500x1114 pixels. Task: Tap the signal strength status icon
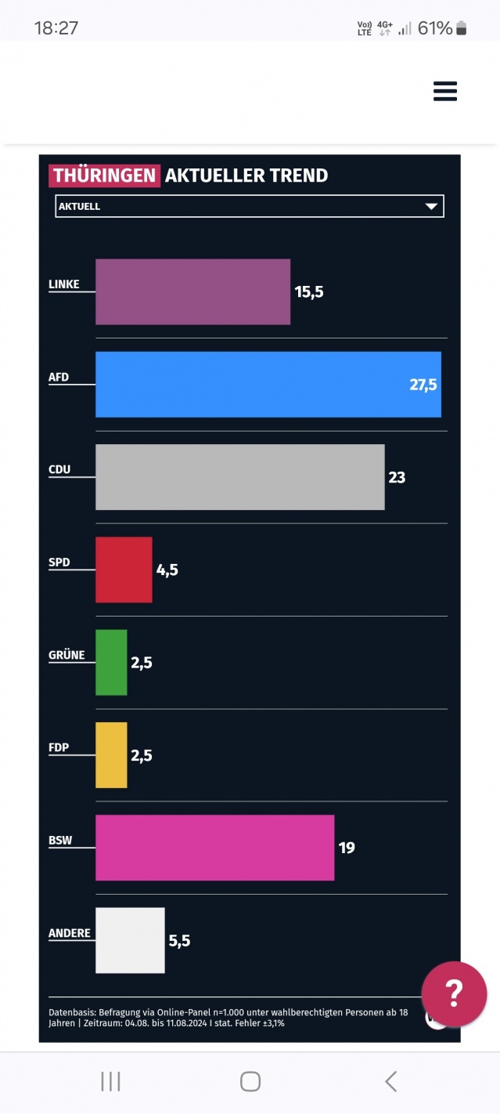[405, 29]
